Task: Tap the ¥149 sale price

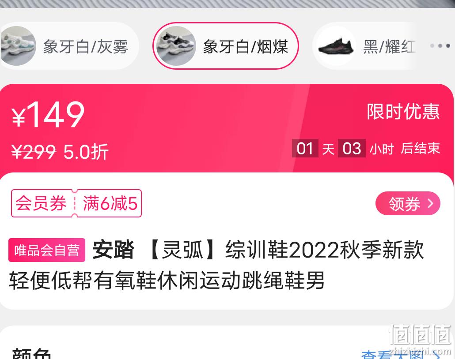Action: click(48, 115)
